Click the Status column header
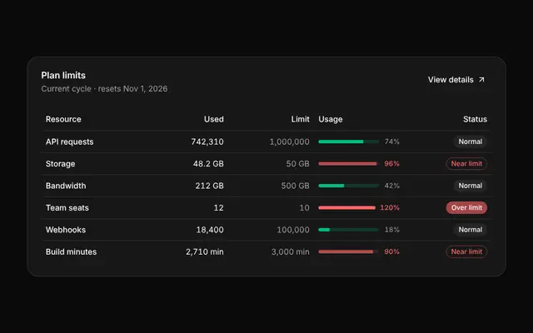The image size is (533, 333). point(475,119)
